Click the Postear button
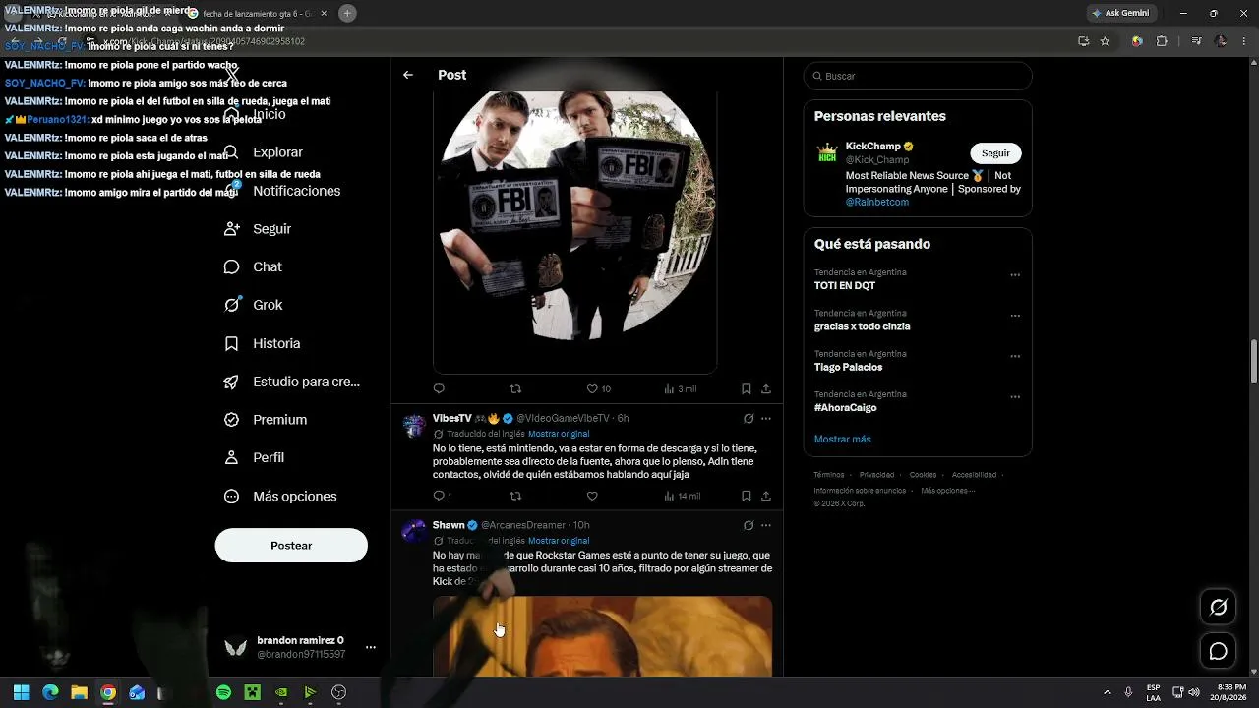Viewport: 1259px width, 708px height. pyautogui.click(x=291, y=546)
